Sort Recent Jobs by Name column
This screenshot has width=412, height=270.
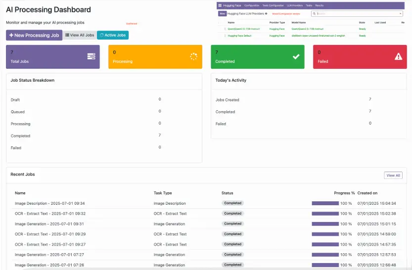pyautogui.click(x=20, y=193)
